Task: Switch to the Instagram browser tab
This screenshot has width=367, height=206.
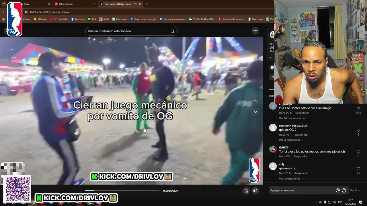Action: [x=75, y=4]
